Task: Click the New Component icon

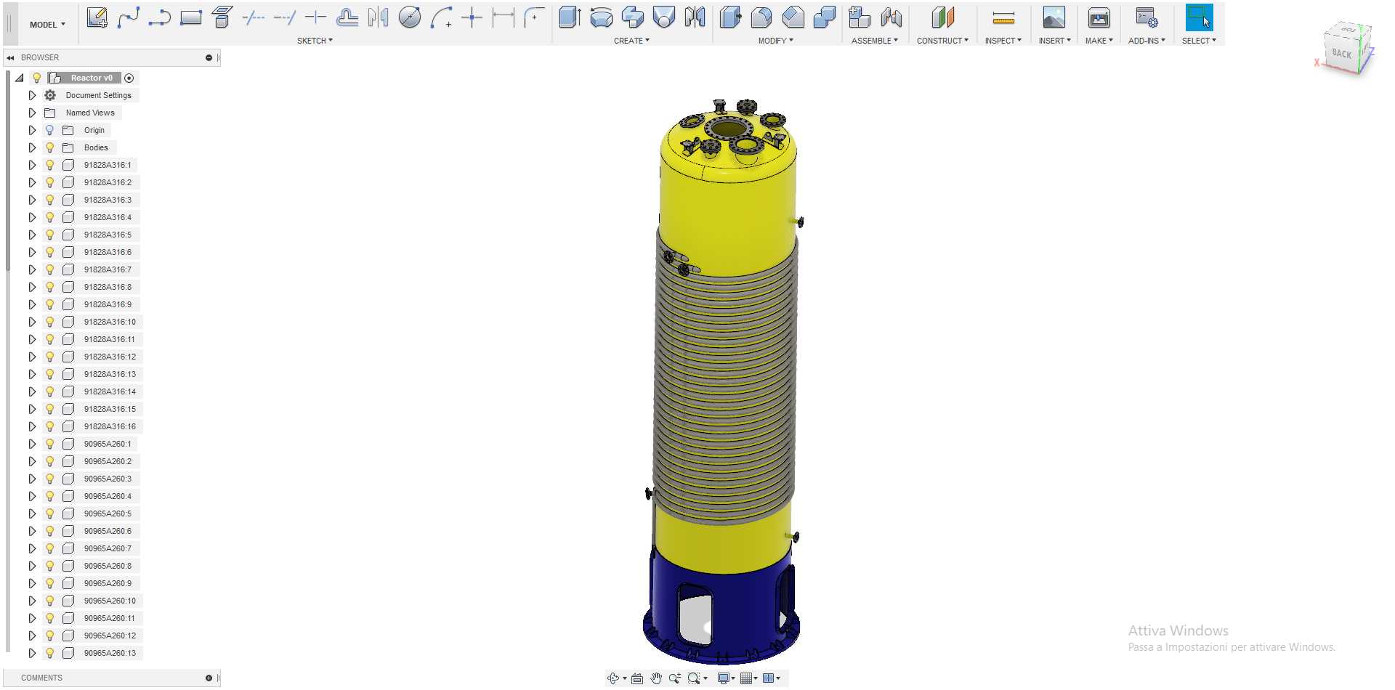Action: click(x=860, y=17)
